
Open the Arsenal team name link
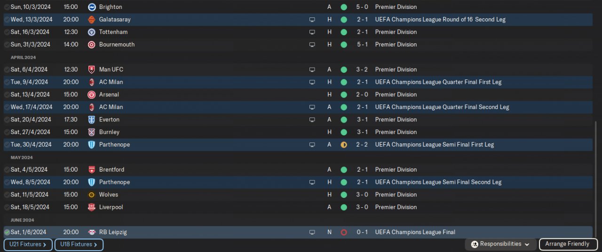pos(109,94)
